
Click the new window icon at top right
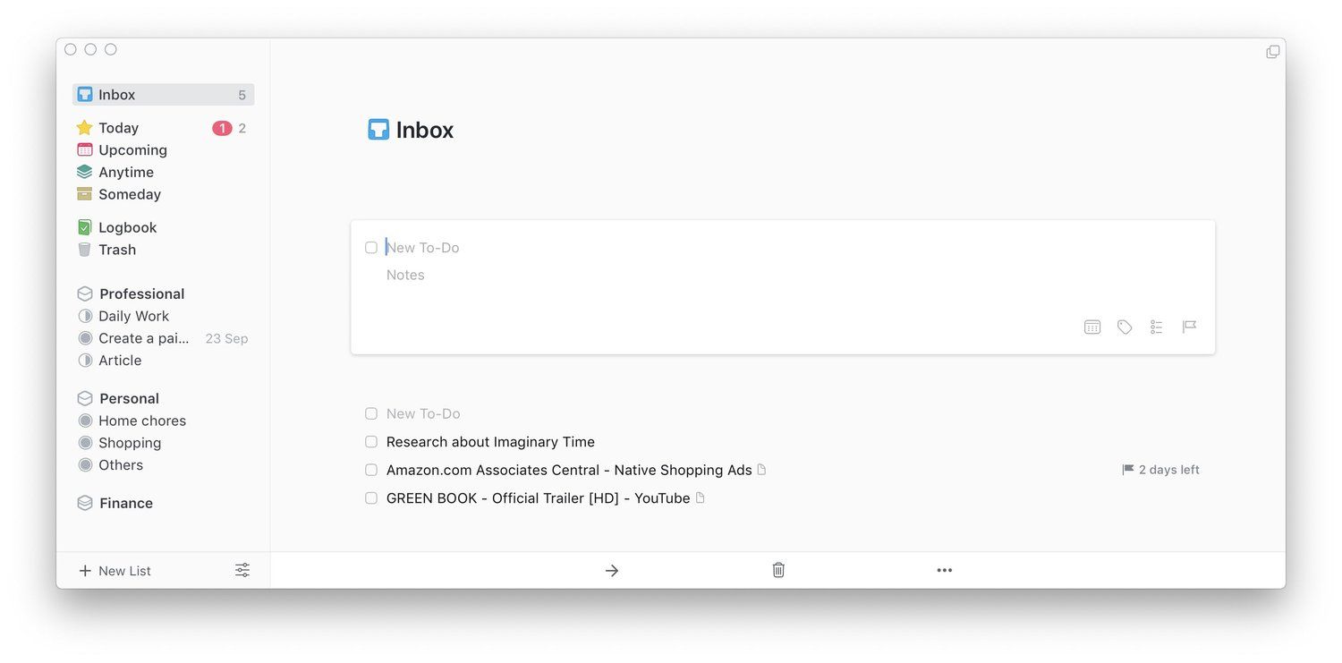coord(1272,52)
